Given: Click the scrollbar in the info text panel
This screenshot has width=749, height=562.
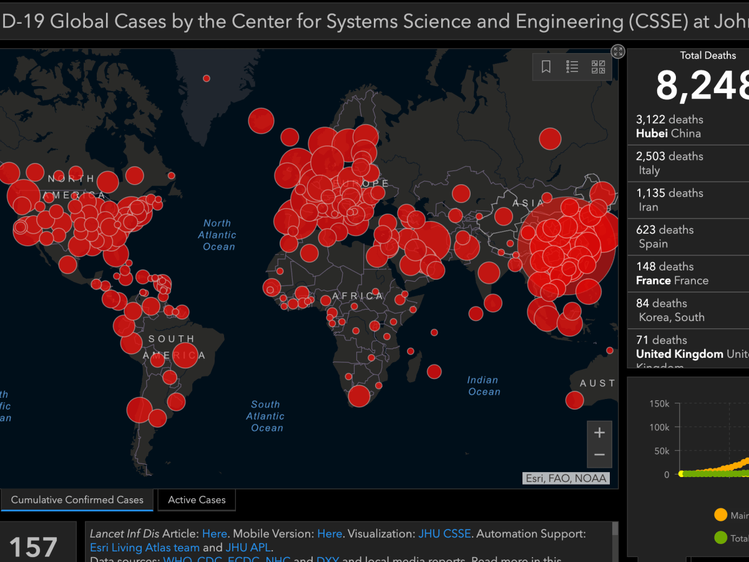Looking at the screenshot, I should click(615, 531).
